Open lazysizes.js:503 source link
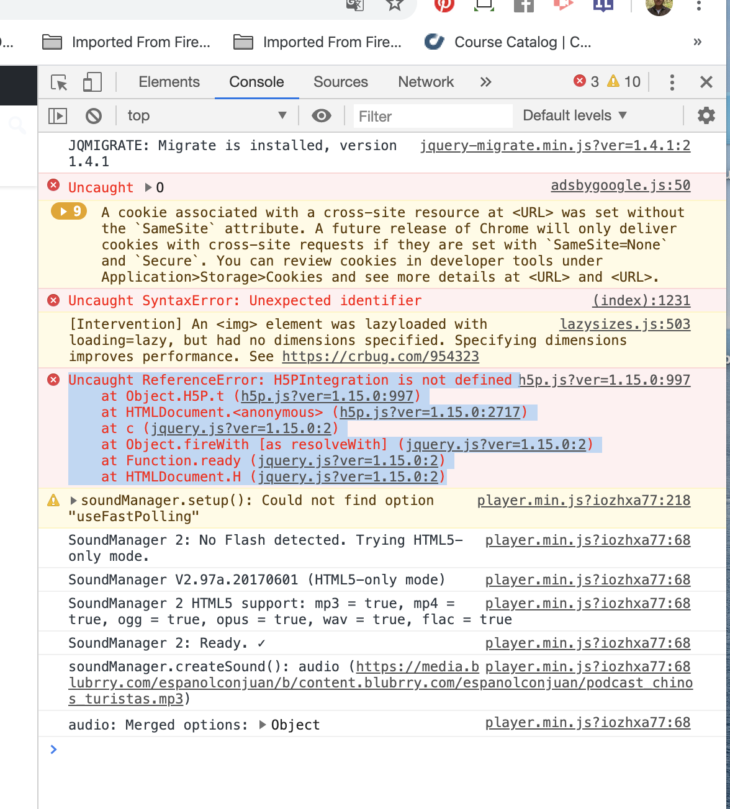The height and width of the screenshot is (809, 730). click(x=625, y=324)
